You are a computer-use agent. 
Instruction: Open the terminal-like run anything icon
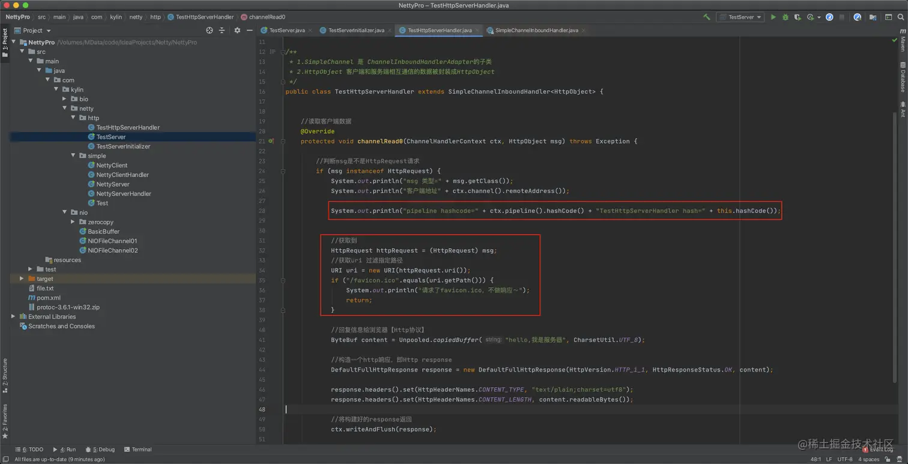(888, 17)
